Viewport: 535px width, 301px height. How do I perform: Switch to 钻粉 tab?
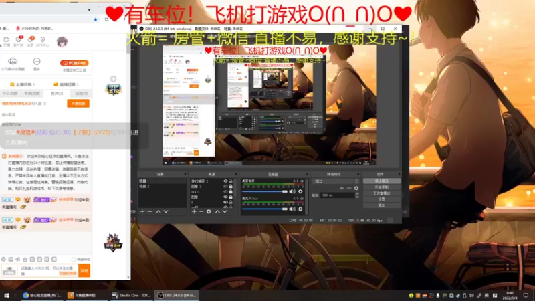coord(81,94)
